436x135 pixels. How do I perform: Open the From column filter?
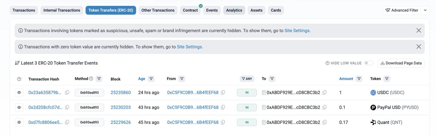[182, 78]
